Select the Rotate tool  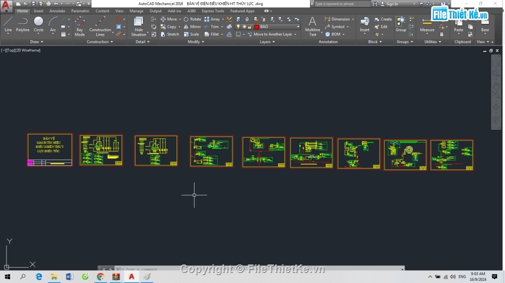pyautogui.click(x=192, y=19)
